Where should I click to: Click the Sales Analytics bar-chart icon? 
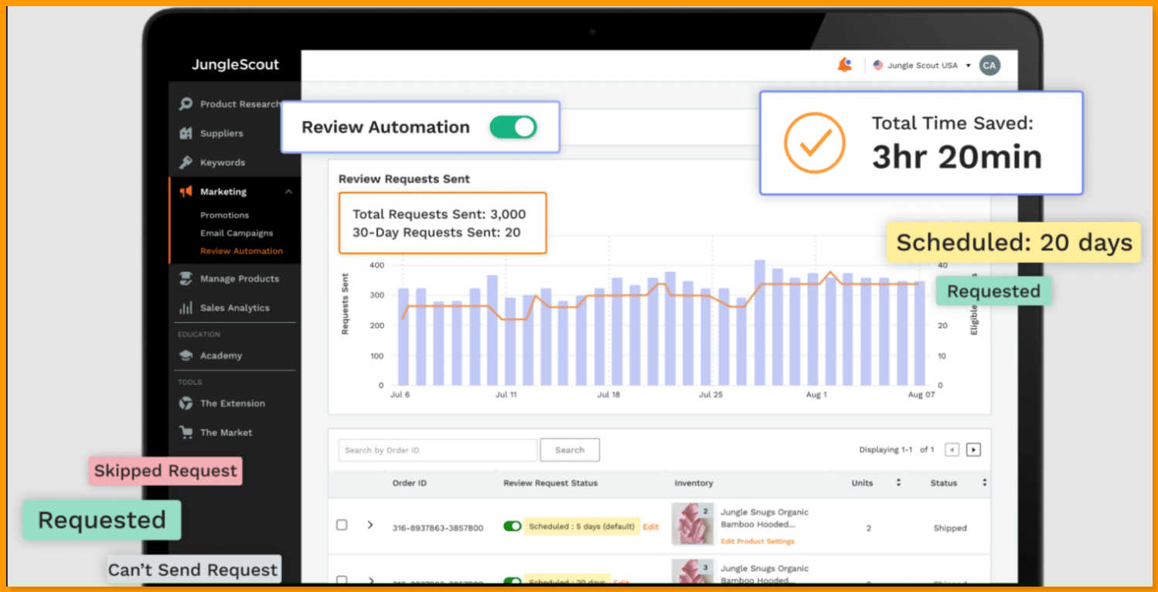click(186, 308)
